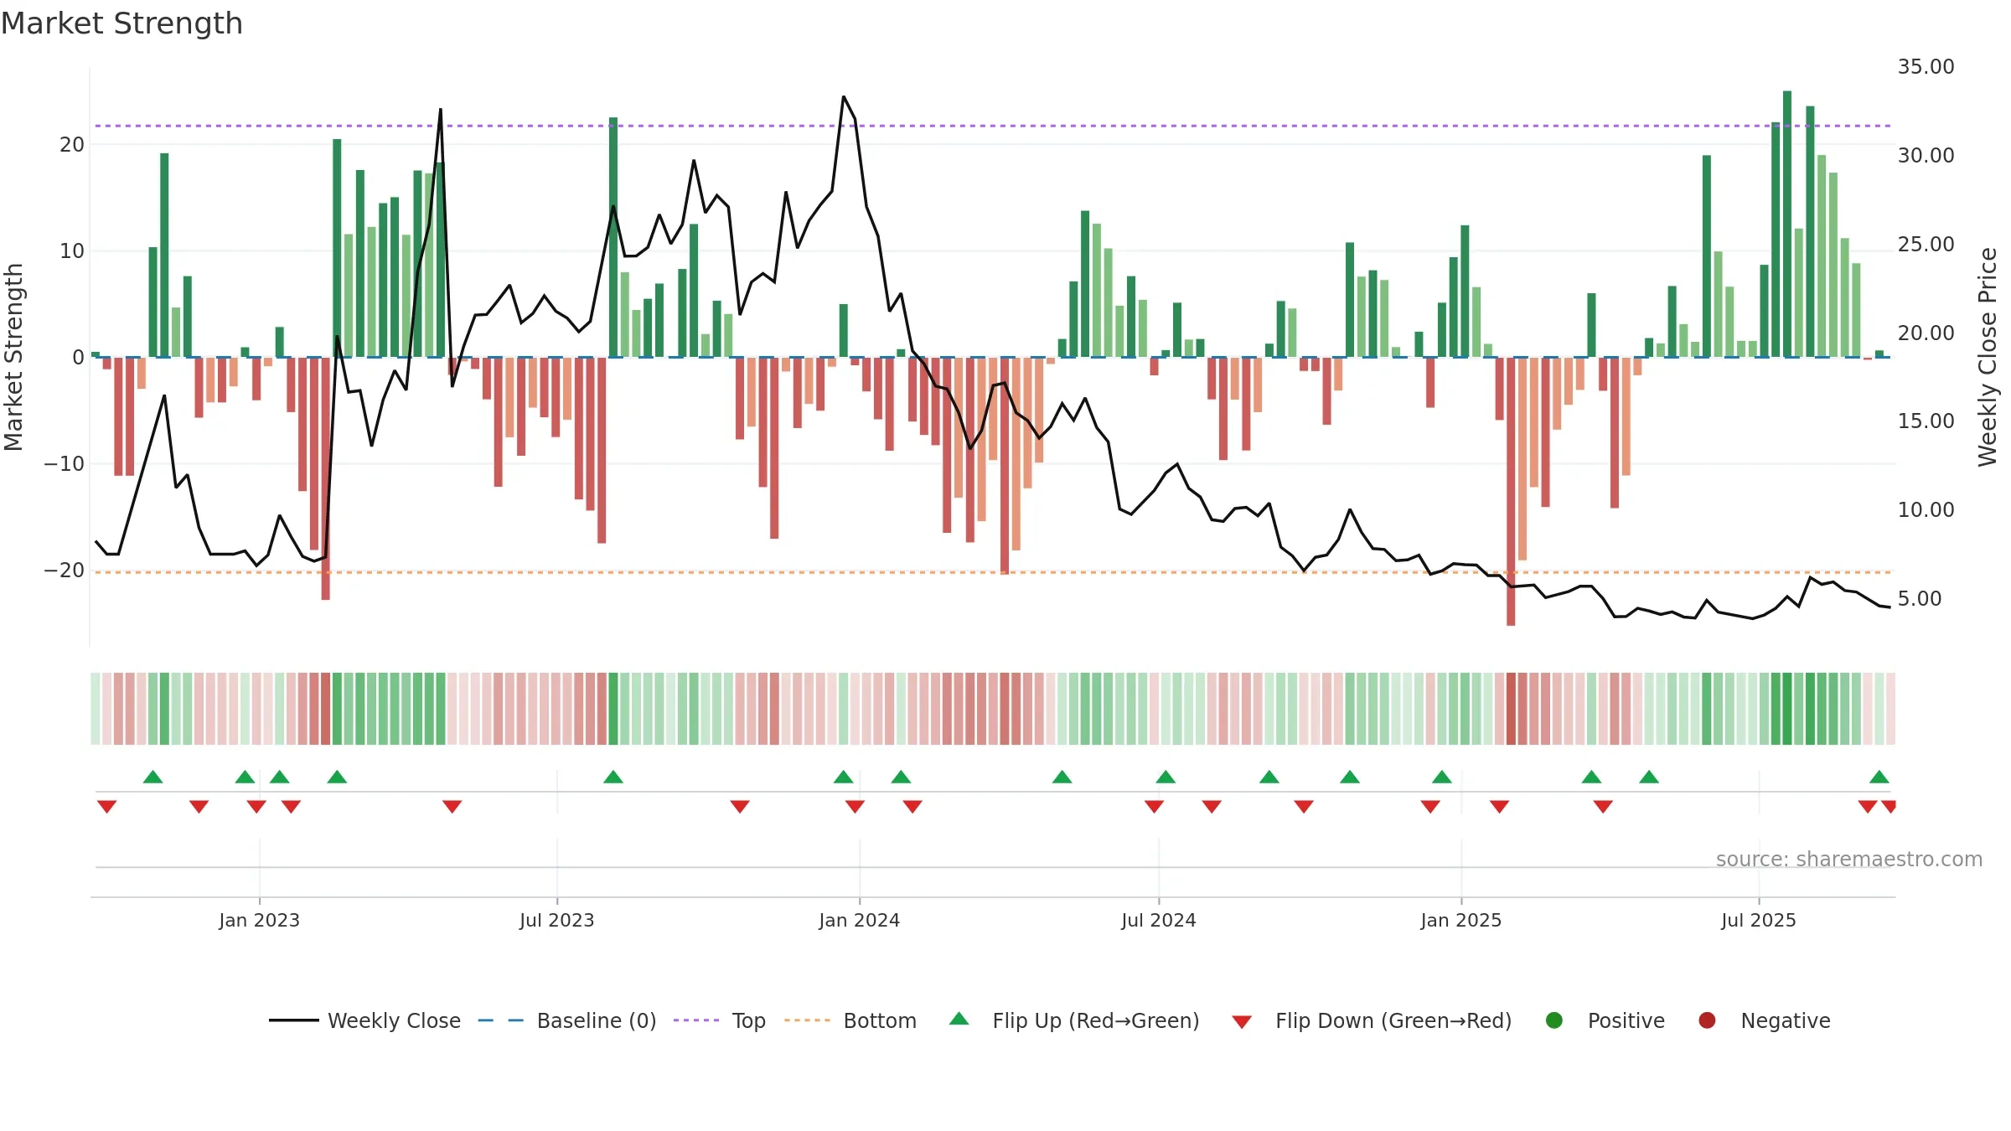
Task: Click the −10 market strength axis label
Action: 65,464
